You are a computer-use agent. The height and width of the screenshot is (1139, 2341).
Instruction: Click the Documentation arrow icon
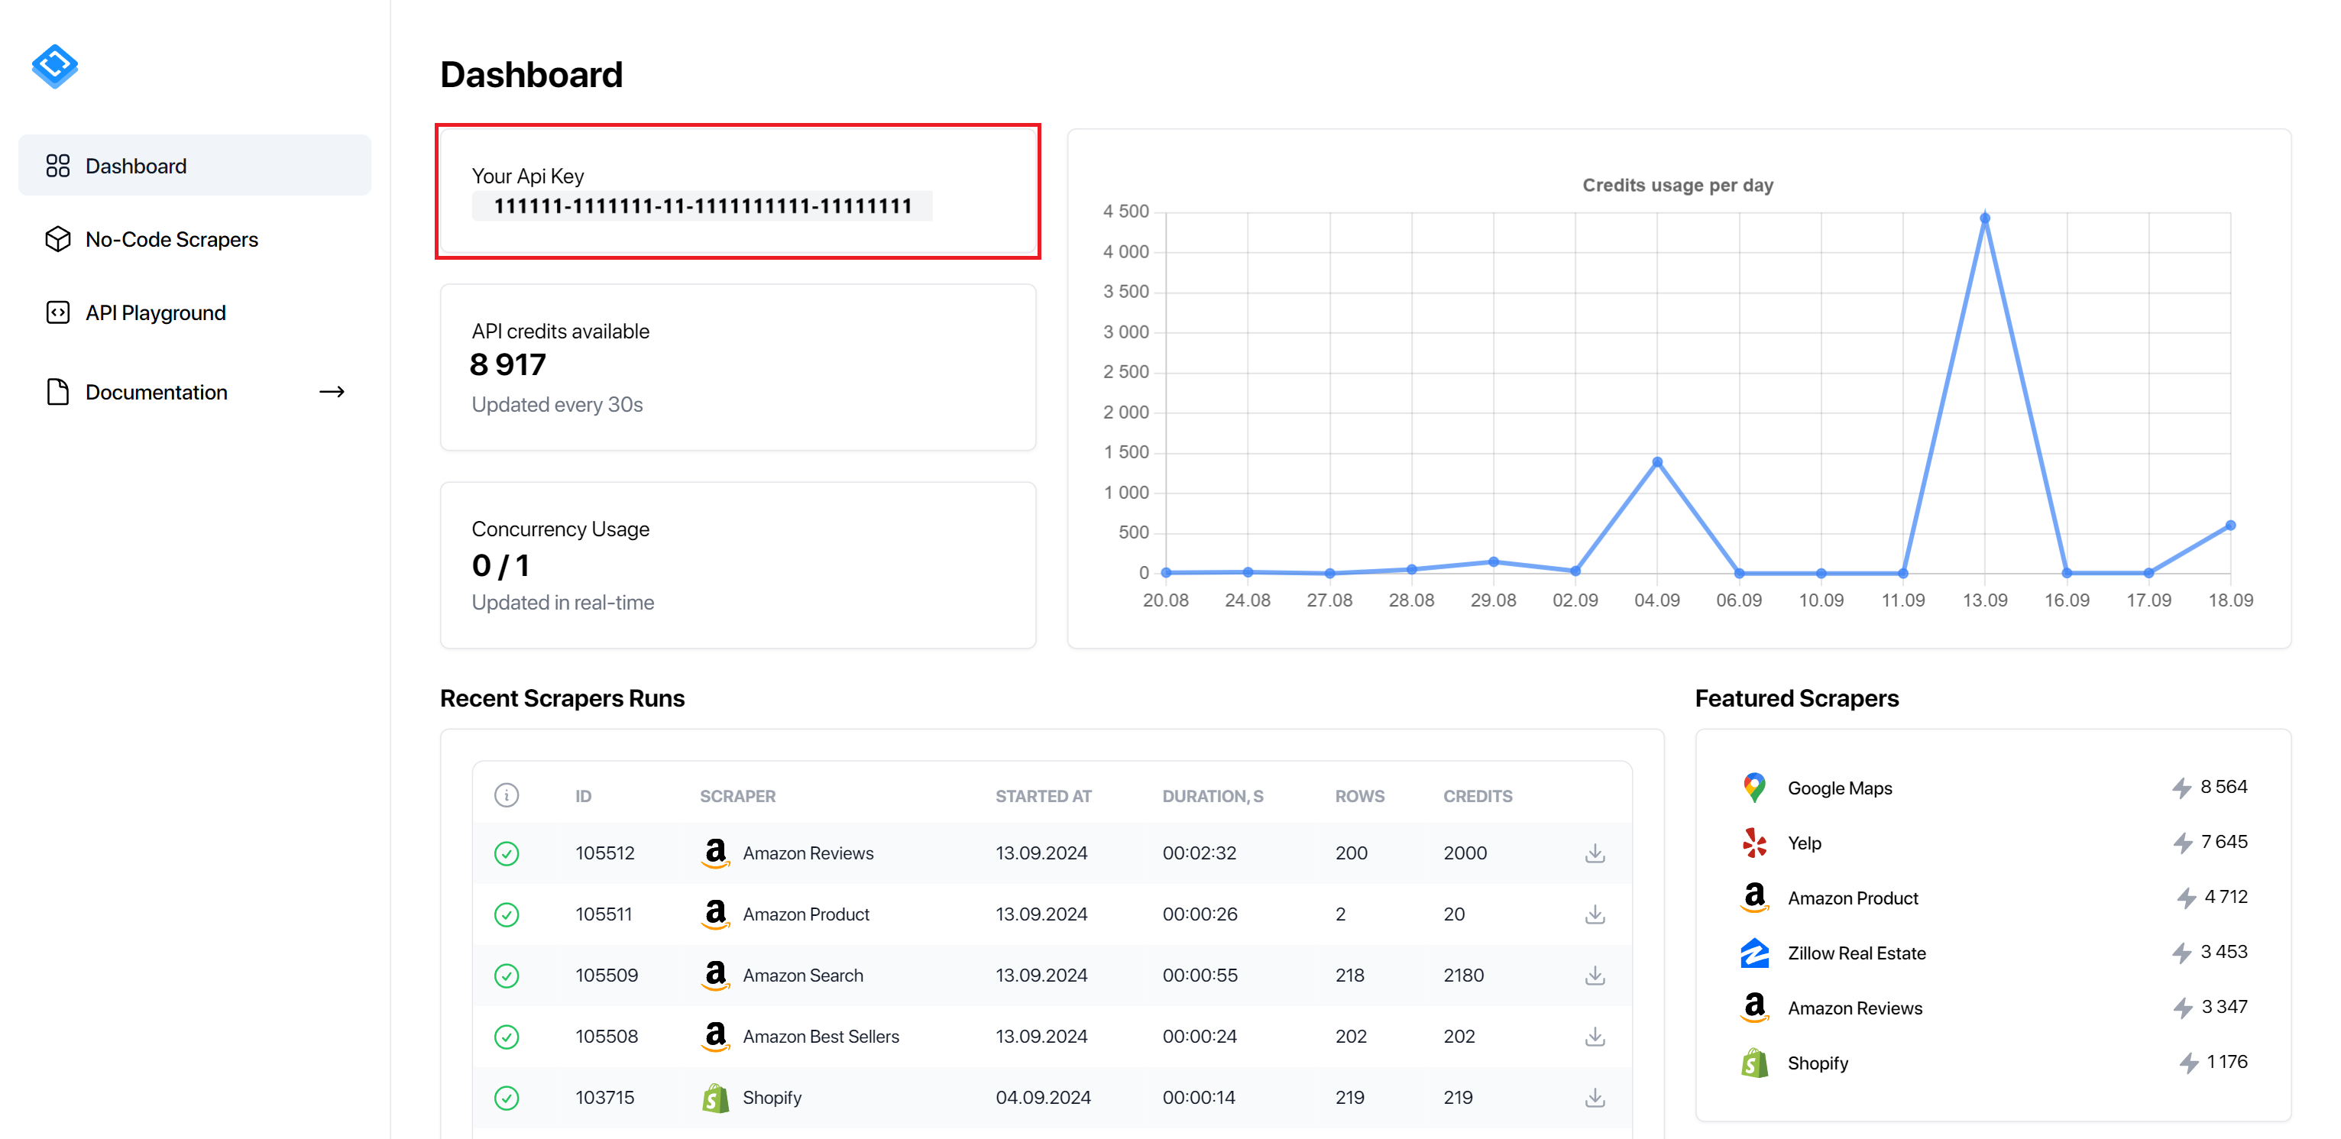(x=332, y=391)
